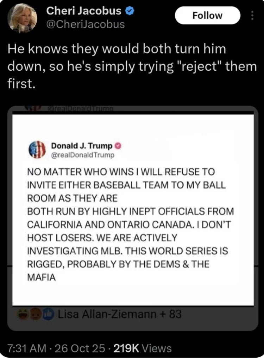
Task: Open Cheri Jacobus profile photo
Action: [x=22, y=18]
